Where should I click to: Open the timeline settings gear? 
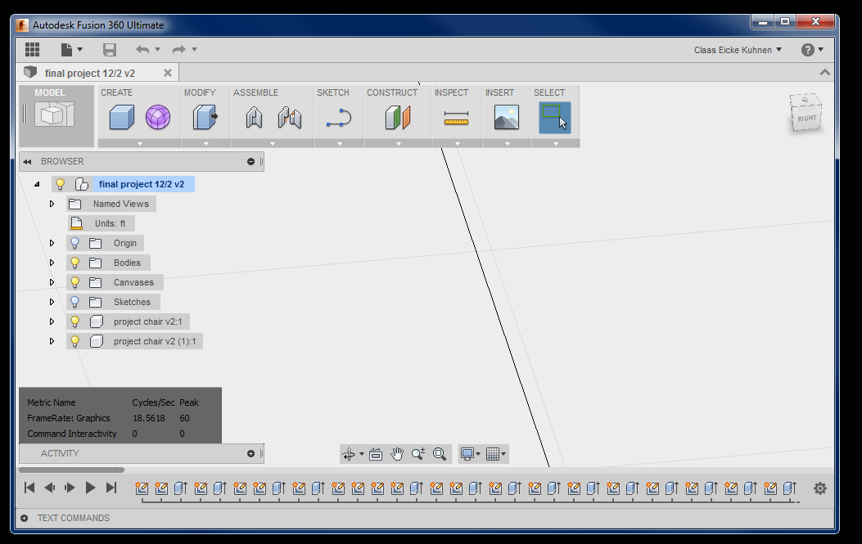(x=819, y=488)
